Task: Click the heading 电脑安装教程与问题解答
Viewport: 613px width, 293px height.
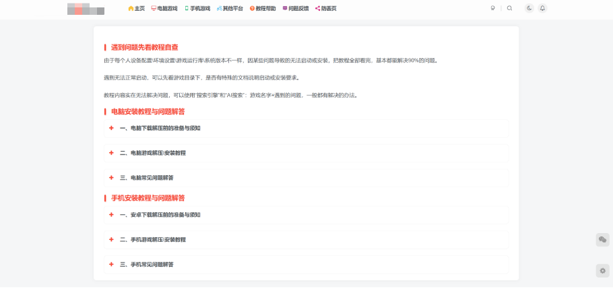Action: (x=148, y=112)
